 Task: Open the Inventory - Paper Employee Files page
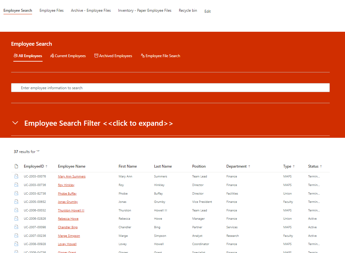pyautogui.click(x=145, y=10)
